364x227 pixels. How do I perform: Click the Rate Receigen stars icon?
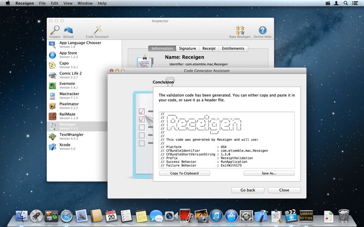[240, 30]
